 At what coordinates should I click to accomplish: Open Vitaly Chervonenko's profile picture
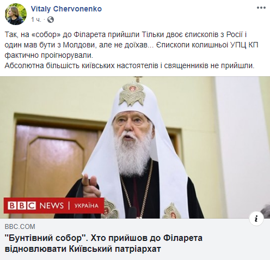click(x=16, y=14)
